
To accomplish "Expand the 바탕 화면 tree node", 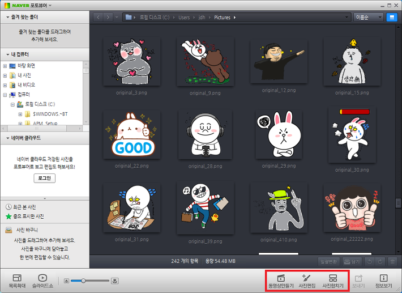I will click(x=5, y=66).
